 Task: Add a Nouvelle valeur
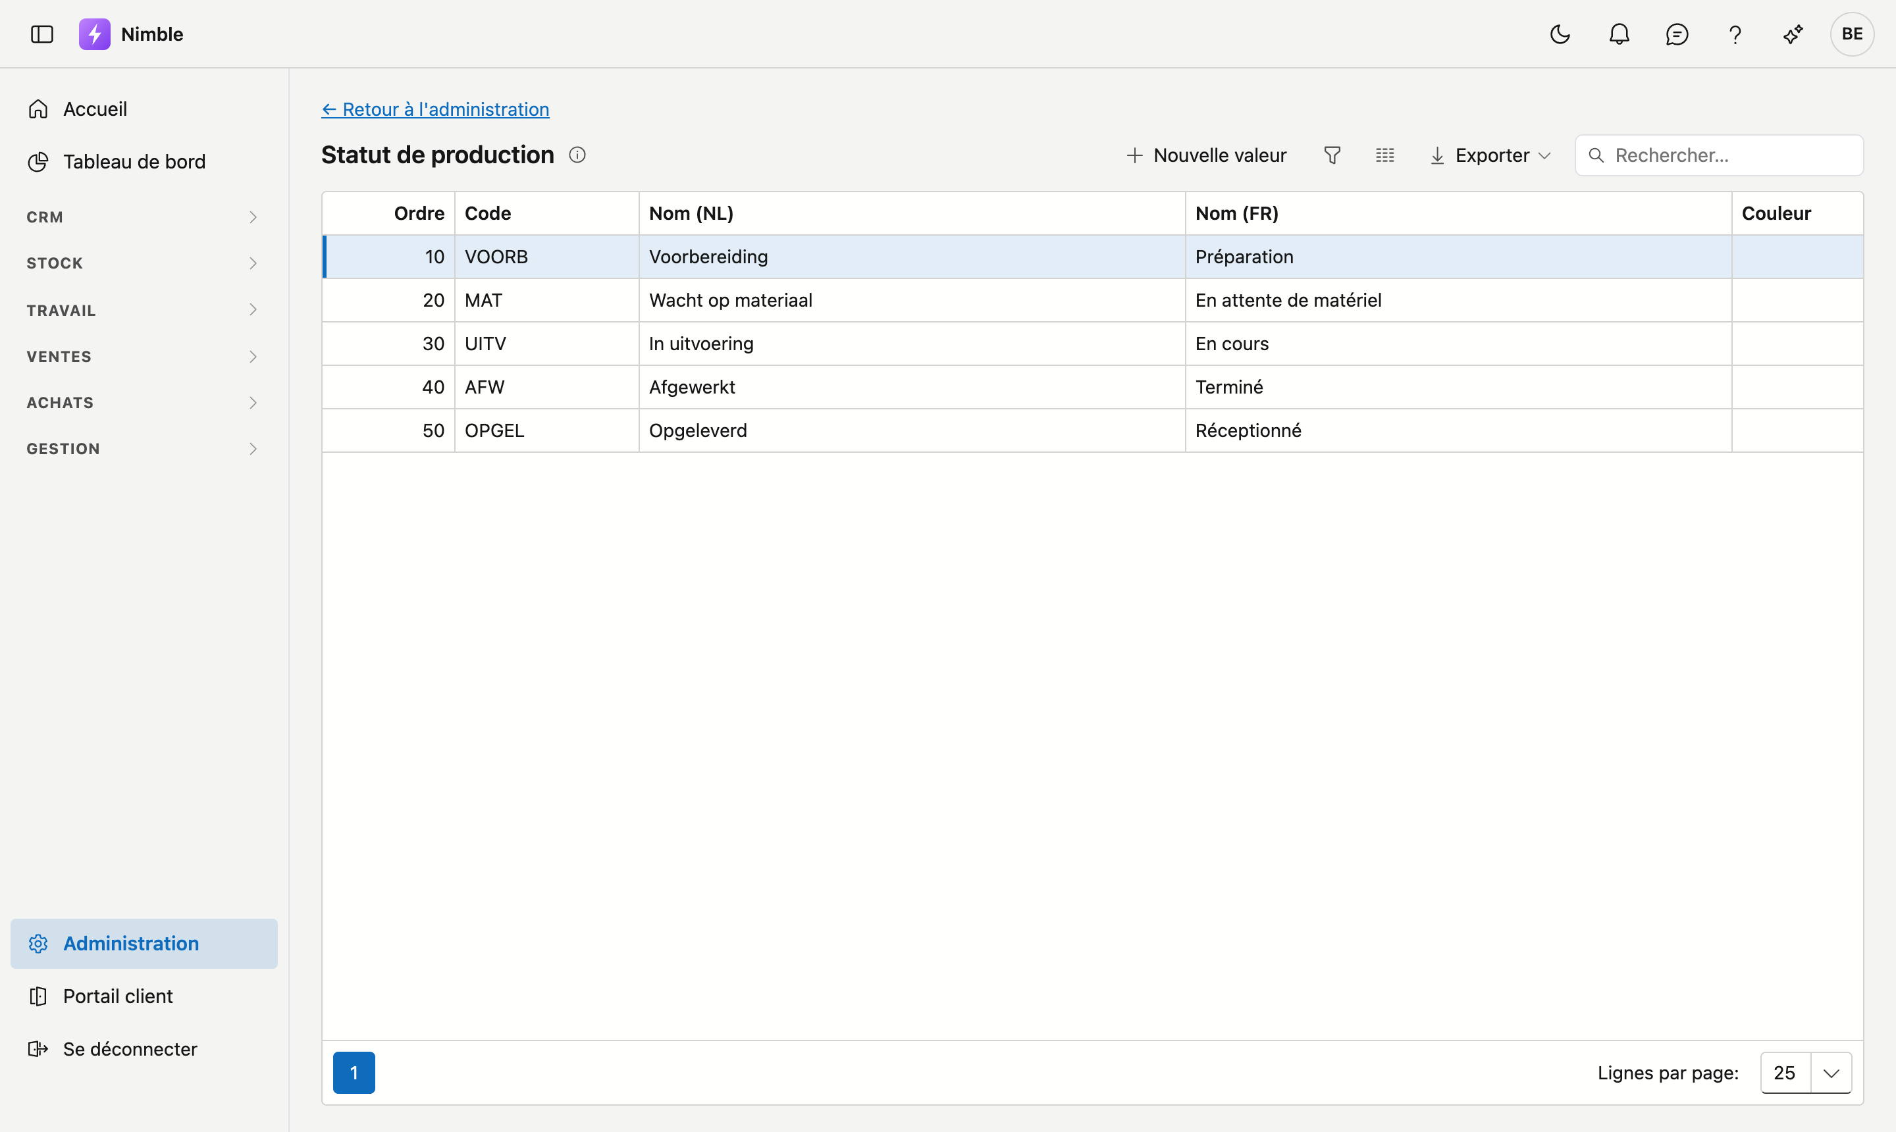[1206, 155]
